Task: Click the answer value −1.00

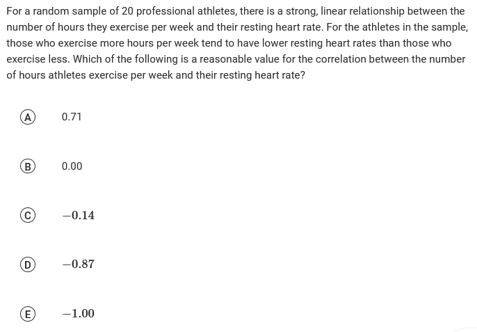Action: pyautogui.click(x=78, y=313)
